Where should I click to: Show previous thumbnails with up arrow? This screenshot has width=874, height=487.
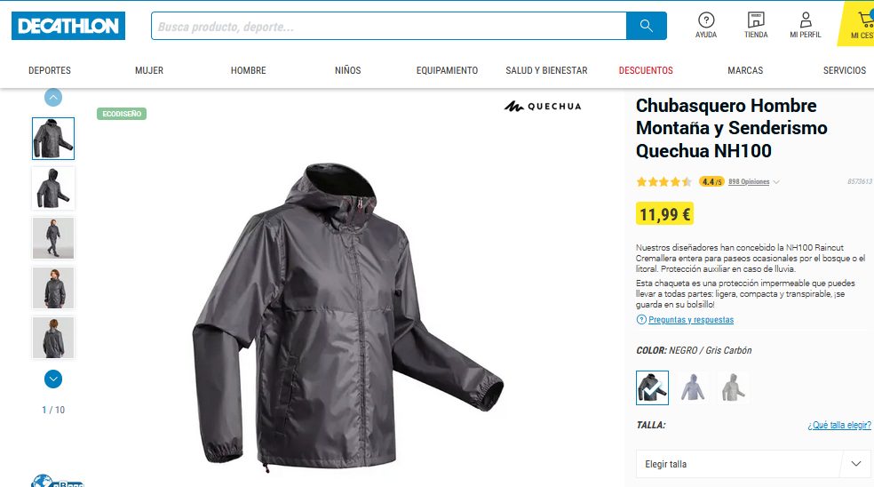[x=53, y=98]
